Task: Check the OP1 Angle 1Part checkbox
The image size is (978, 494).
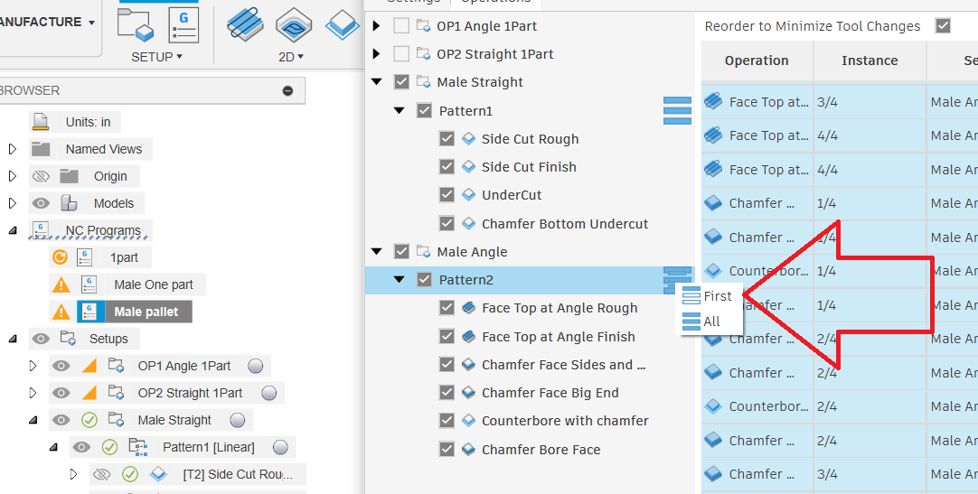Action: coord(401,26)
